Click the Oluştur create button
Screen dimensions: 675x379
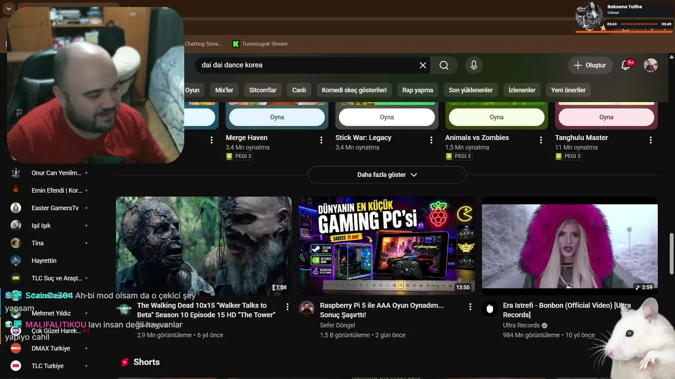(x=591, y=65)
